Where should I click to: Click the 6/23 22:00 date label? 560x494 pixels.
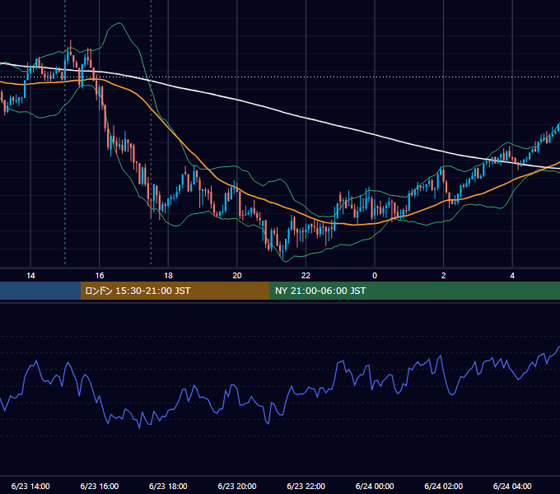pos(306,486)
